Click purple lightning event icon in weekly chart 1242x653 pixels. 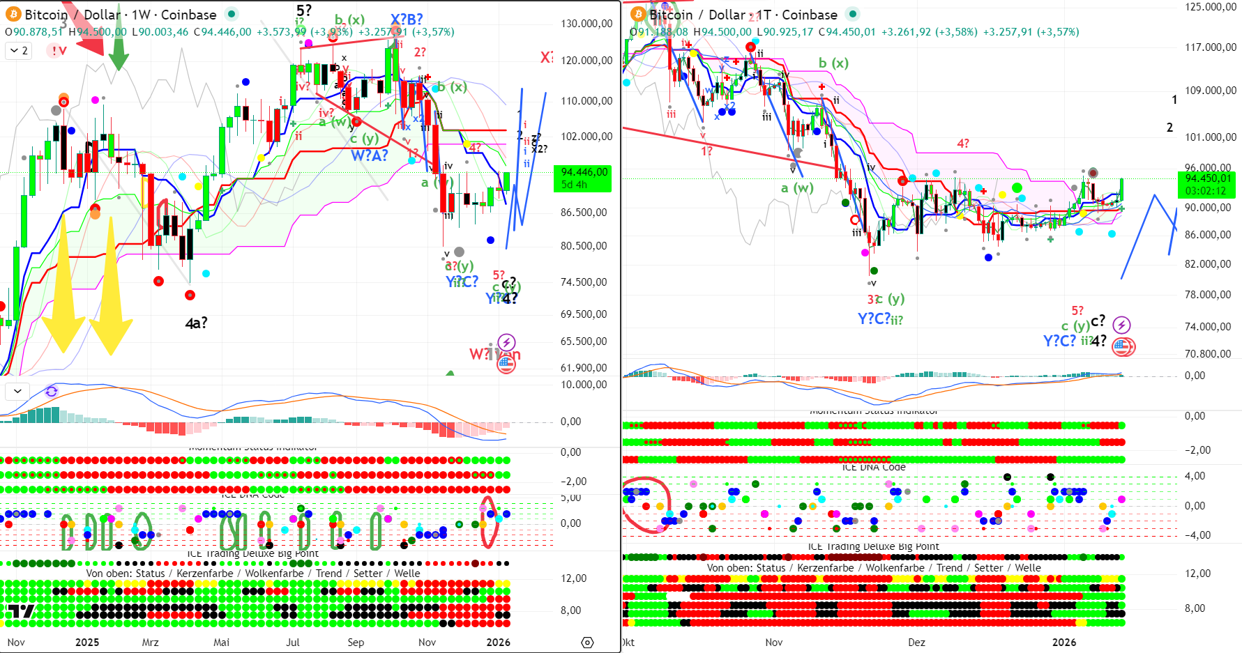tap(507, 342)
